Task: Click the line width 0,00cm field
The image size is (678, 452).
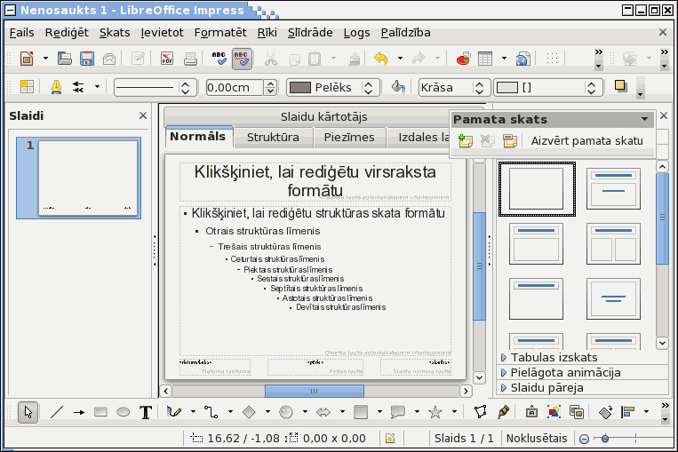Action: pyautogui.click(x=234, y=88)
